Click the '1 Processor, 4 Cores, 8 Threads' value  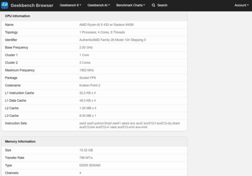coord(102,32)
